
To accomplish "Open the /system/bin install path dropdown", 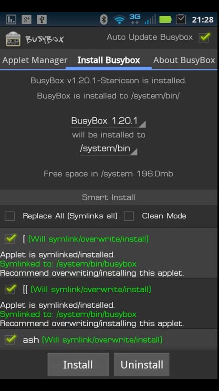I will (109, 149).
